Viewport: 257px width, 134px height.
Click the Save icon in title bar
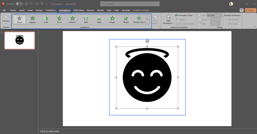[x=26, y=4]
